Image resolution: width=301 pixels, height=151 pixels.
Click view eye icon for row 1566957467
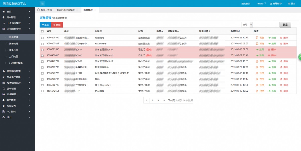pyautogui.click(x=270, y=44)
